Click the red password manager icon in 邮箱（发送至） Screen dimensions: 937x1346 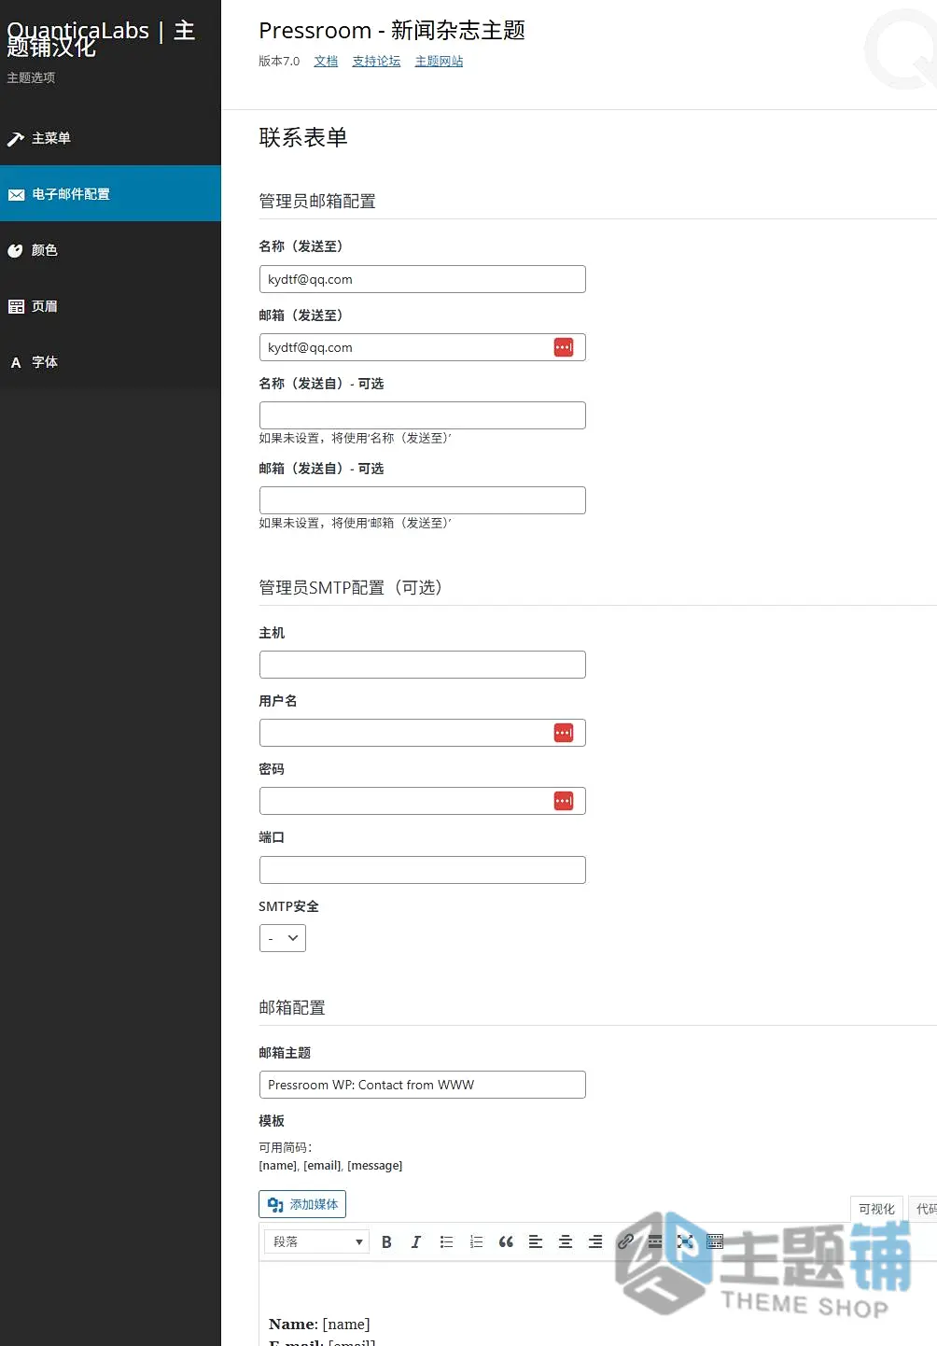(564, 347)
